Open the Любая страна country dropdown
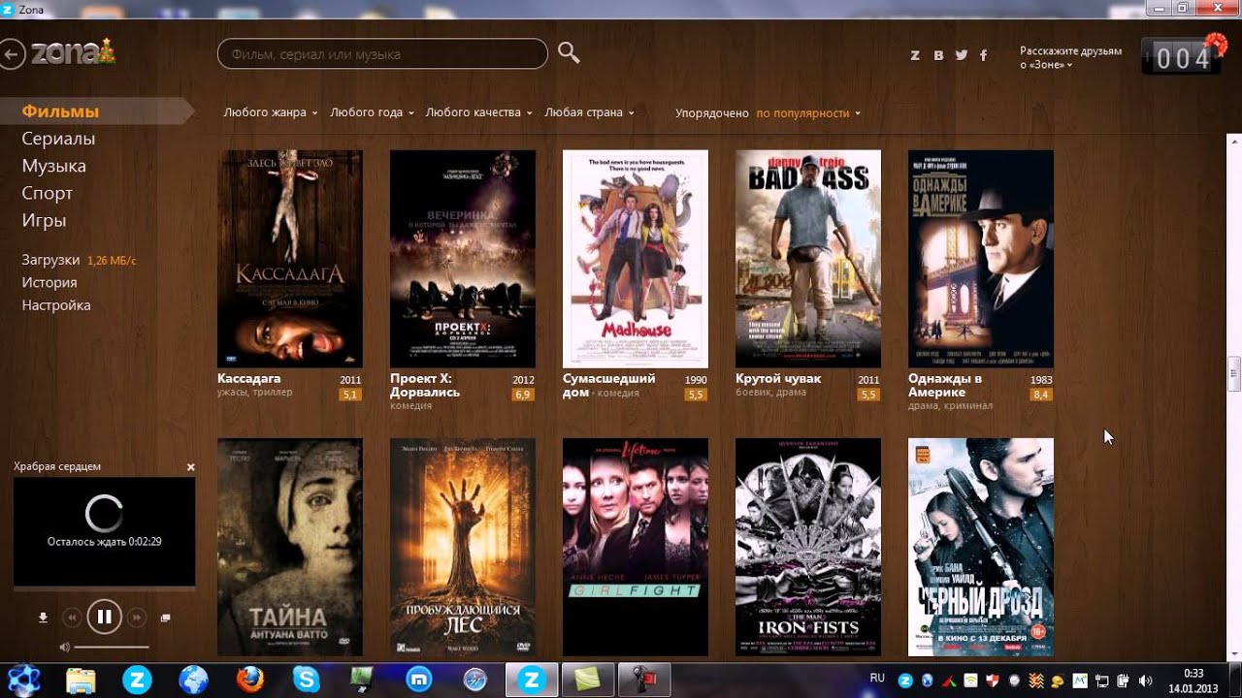 [x=589, y=112]
